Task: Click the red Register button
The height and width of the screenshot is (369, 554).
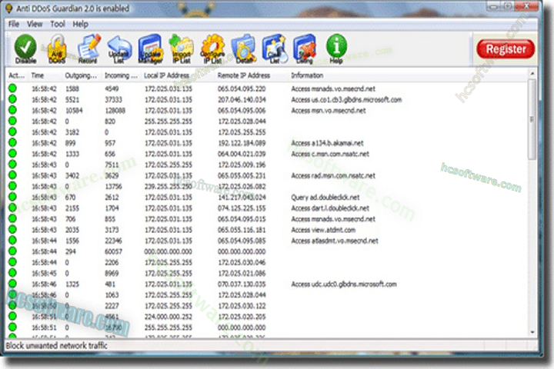Action: click(x=506, y=49)
